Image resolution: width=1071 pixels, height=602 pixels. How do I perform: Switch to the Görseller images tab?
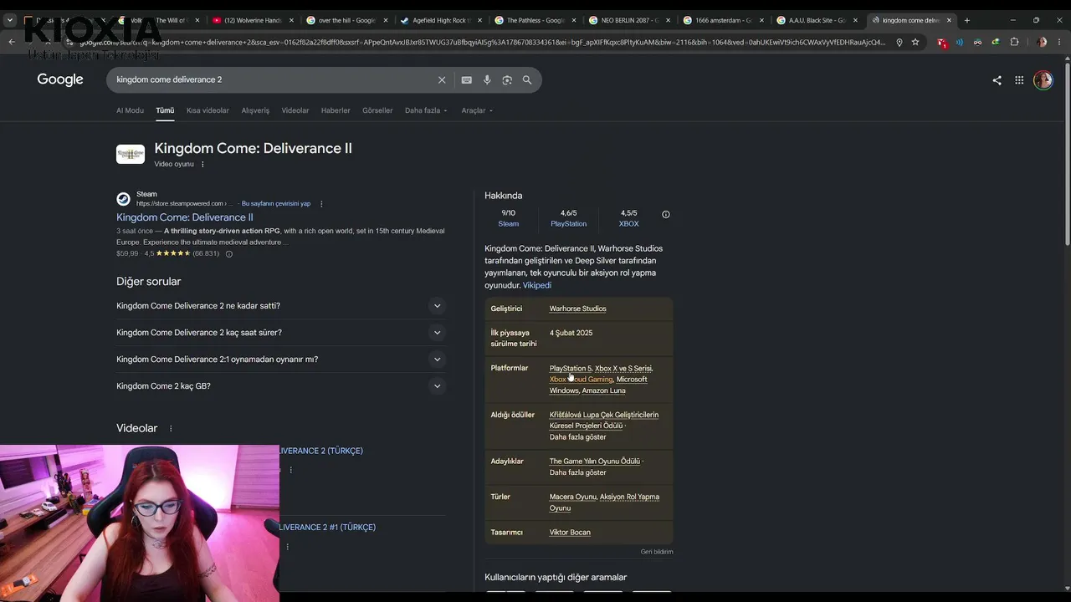[x=377, y=110]
